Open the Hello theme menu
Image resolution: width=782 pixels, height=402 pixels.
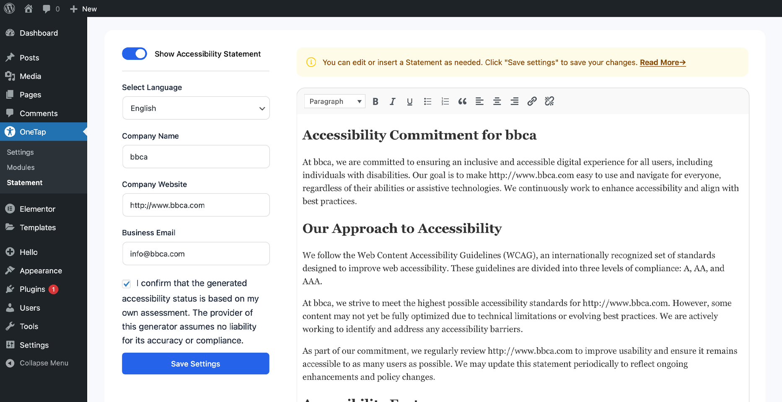pos(44,252)
